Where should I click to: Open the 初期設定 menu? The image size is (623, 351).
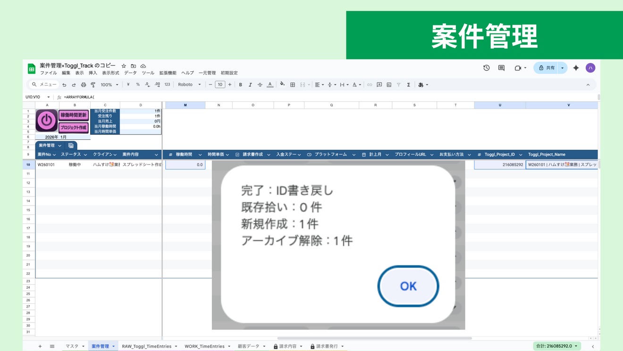point(229,73)
